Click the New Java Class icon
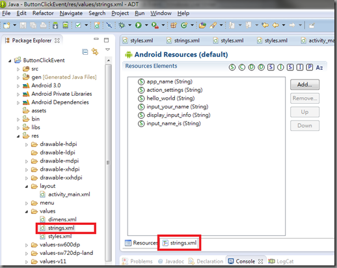The image size is (337, 268). point(184,25)
